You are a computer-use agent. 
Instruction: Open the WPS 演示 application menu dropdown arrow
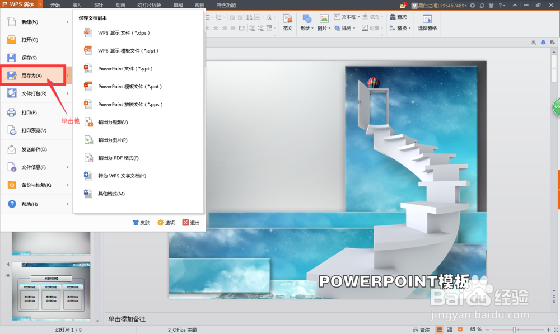(x=40, y=4)
